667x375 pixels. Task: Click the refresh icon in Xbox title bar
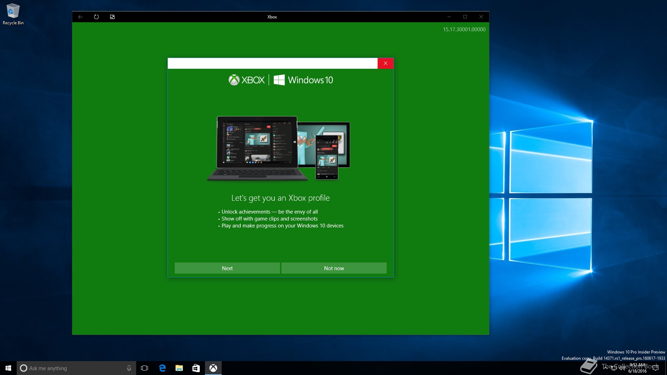[96, 17]
